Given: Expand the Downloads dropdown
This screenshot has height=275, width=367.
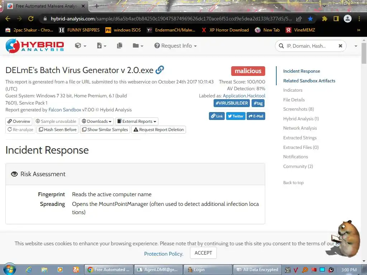Looking at the screenshot, I should (97, 121).
